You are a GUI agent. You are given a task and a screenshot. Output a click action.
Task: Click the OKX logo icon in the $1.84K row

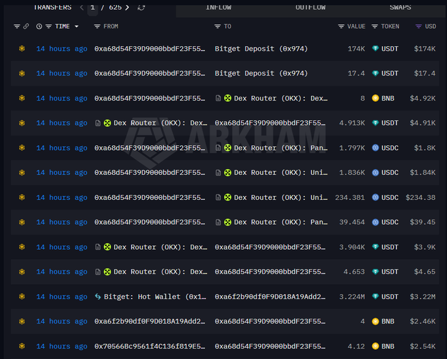pyautogui.click(x=227, y=173)
